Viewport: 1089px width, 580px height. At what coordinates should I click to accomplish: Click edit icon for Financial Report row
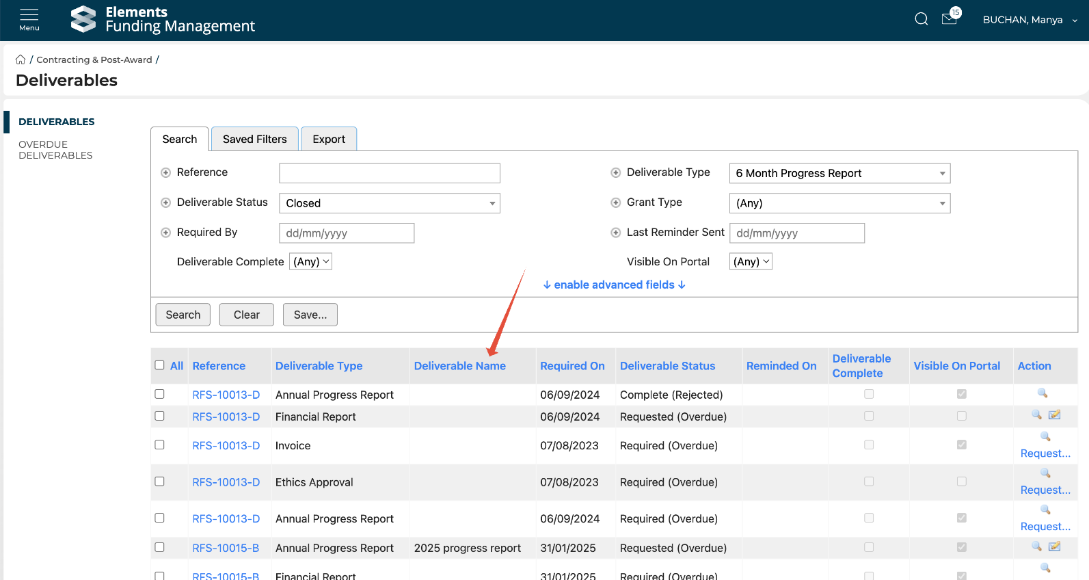pos(1055,415)
